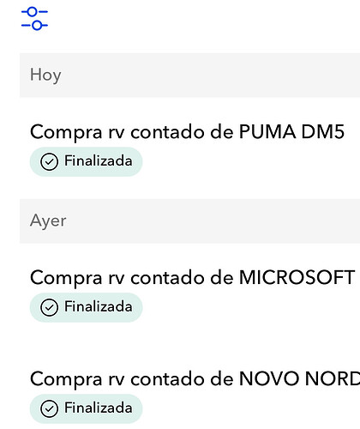
Task: Click the Finalizada text of NOVO NORD order
Action: pos(99,408)
